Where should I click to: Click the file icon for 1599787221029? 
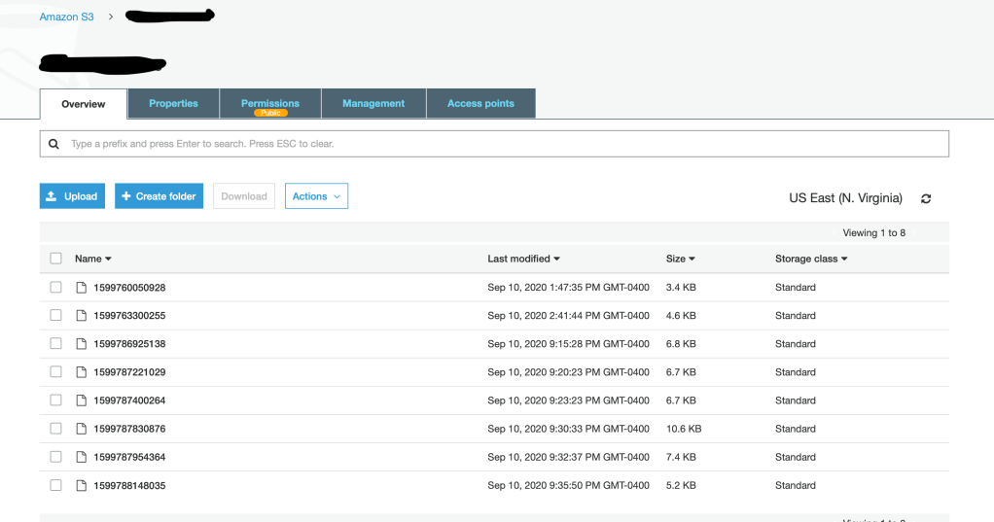click(x=81, y=372)
